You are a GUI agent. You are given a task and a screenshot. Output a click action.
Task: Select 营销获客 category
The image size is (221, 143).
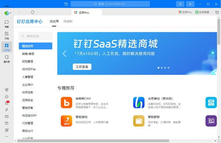click(28, 108)
